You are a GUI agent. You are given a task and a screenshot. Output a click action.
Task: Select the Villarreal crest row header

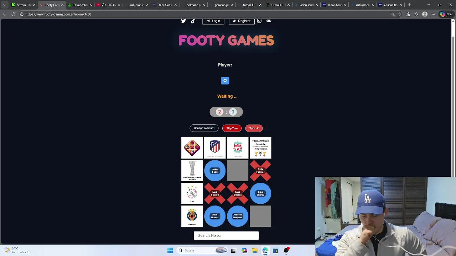(192, 216)
